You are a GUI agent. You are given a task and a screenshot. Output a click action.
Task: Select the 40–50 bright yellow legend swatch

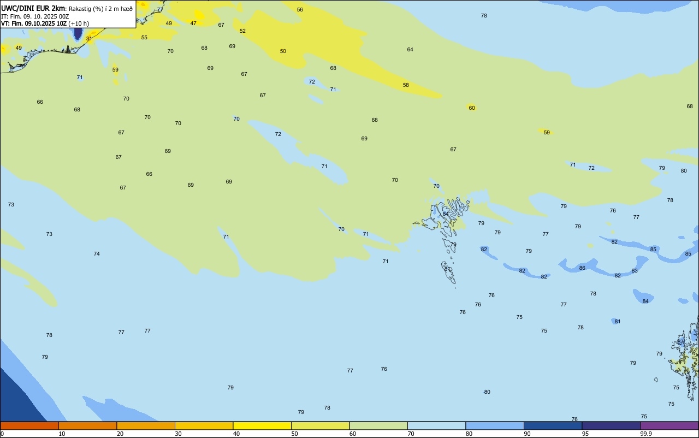pyautogui.click(x=262, y=425)
